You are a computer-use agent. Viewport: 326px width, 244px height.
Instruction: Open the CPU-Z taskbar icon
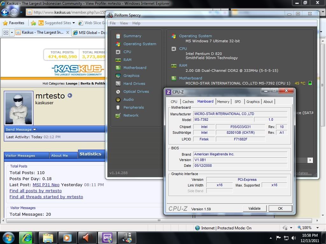(108, 238)
